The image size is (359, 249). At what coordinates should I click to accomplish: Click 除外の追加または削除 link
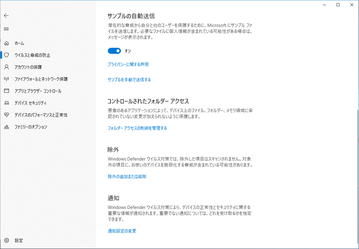[127, 176]
